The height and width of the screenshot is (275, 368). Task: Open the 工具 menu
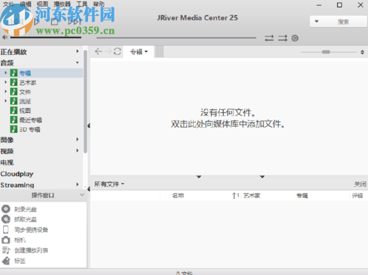pyautogui.click(x=82, y=4)
